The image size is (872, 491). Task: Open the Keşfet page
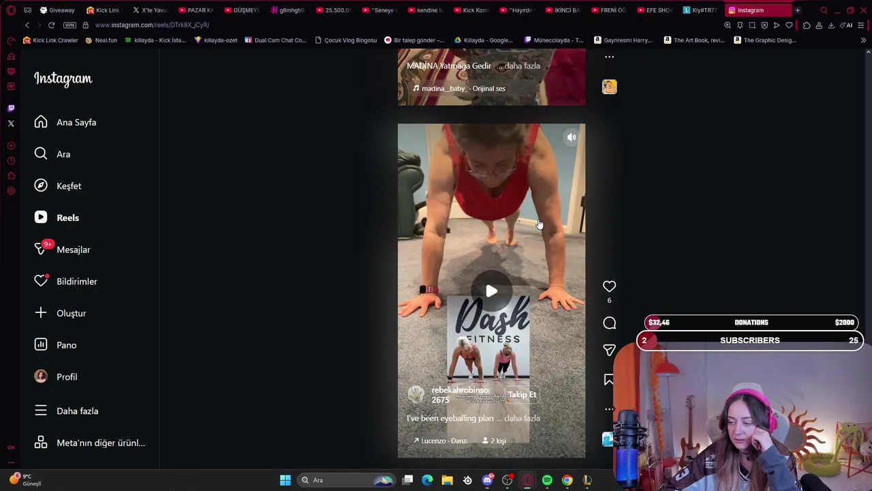point(58,186)
